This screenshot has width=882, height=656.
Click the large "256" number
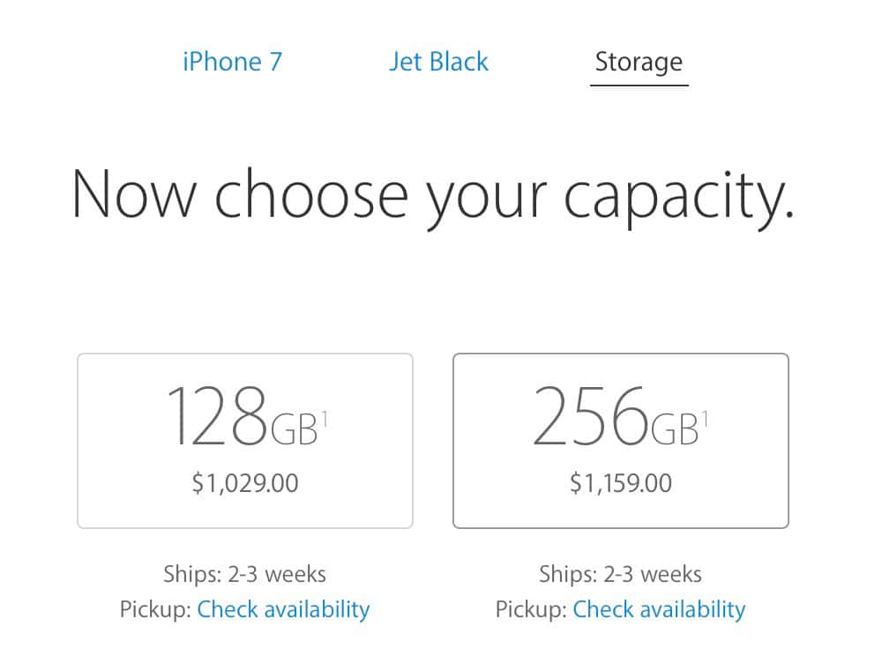coord(591,416)
